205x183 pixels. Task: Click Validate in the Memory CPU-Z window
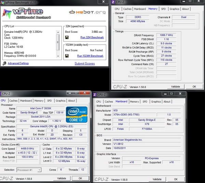(x=176, y=87)
